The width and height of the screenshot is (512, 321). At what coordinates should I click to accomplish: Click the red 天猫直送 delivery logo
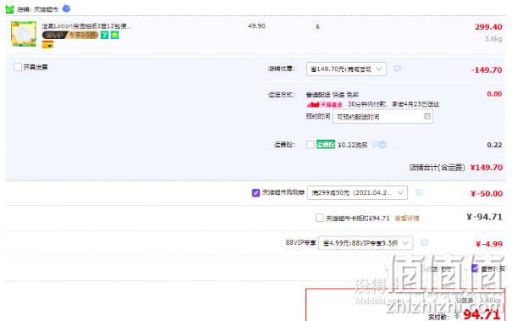pos(324,105)
